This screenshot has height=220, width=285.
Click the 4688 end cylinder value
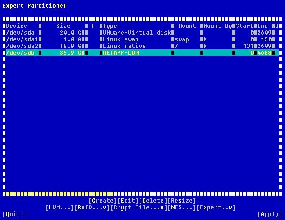(264, 53)
